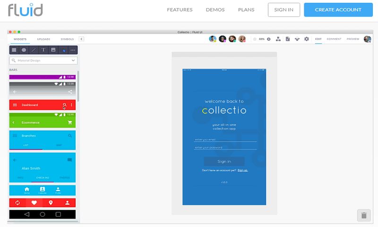Click the zoom out minus button
The width and height of the screenshot is (378, 227).
(x=255, y=39)
